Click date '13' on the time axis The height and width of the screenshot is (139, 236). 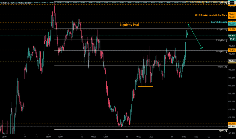pyautogui.click(x=127, y=137)
